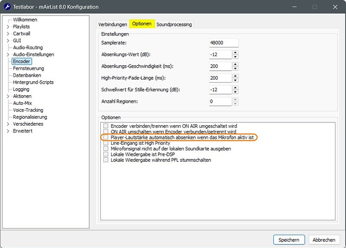Click the Schwellwert für Stille-Erkennung field

coord(220,90)
